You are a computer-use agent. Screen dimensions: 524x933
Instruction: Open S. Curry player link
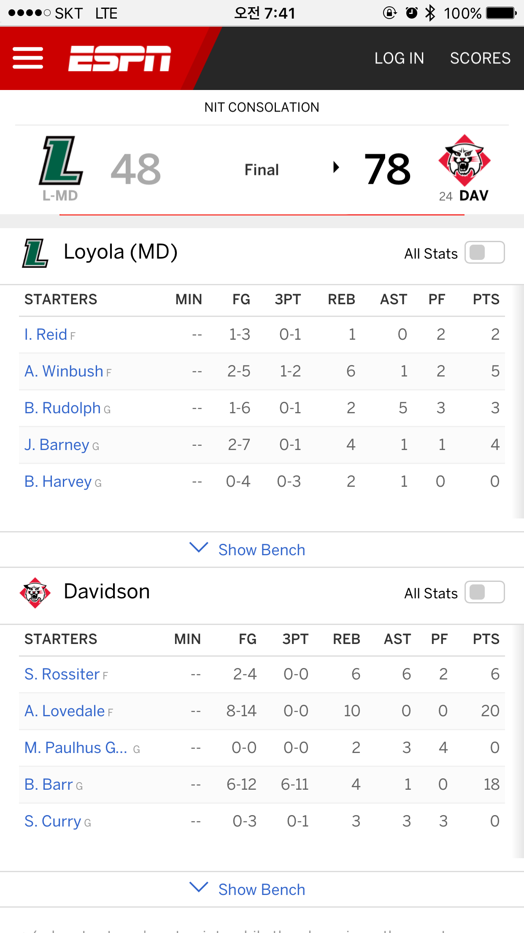[53, 821]
